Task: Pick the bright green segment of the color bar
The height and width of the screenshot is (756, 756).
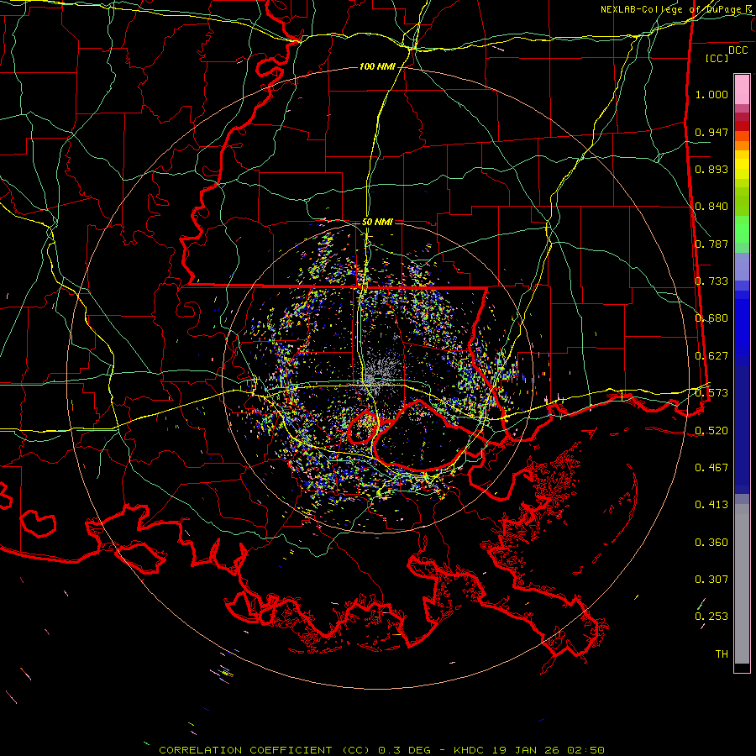Action: click(x=742, y=229)
